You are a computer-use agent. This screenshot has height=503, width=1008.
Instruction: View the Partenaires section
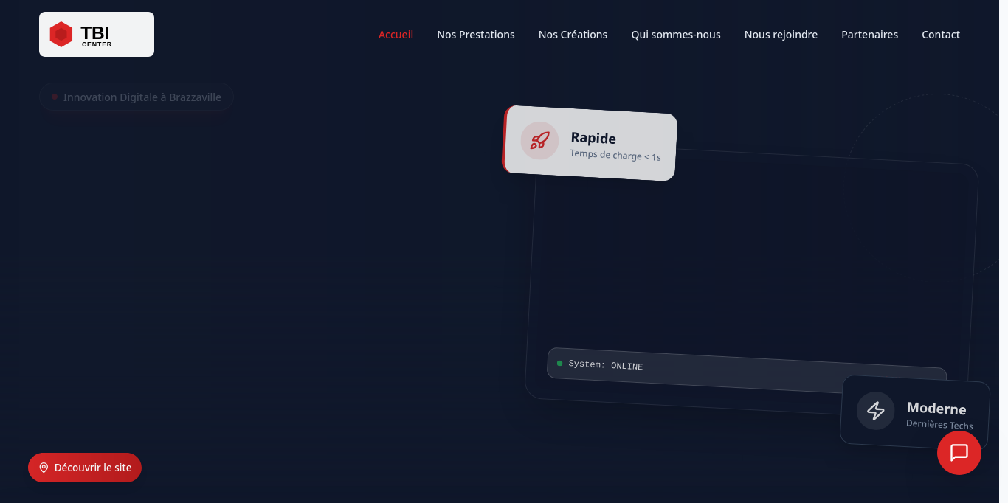click(869, 35)
